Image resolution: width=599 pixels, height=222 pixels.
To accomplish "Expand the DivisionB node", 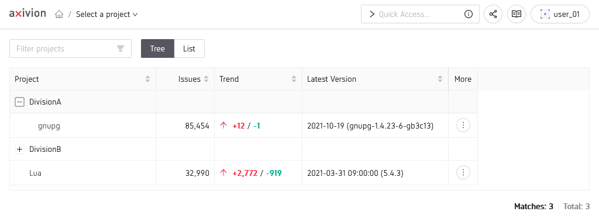I will point(19,149).
